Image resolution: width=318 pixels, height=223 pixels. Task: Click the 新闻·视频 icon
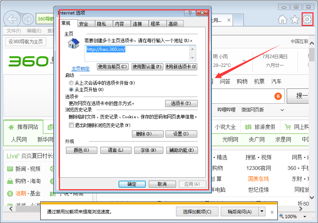pyautogui.click(x=10, y=169)
